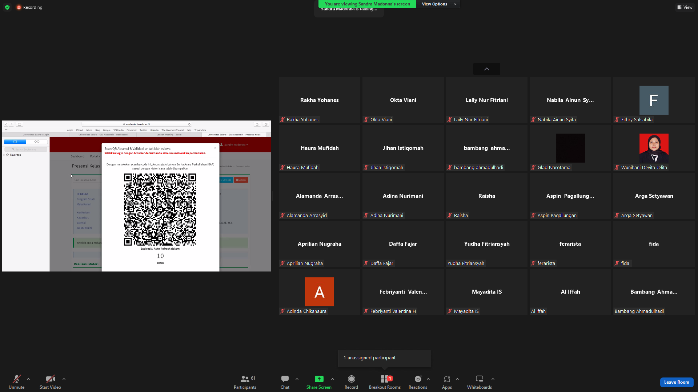Click Laily Nur Fitriani muted mic icon
This screenshot has width=698, height=392.
450,119
